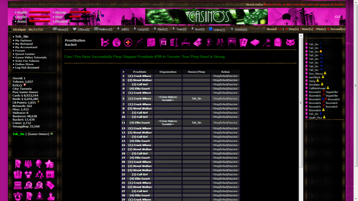The image size is (358, 201).
Task: Click Vote For Tokens link
Action: point(27,61)
